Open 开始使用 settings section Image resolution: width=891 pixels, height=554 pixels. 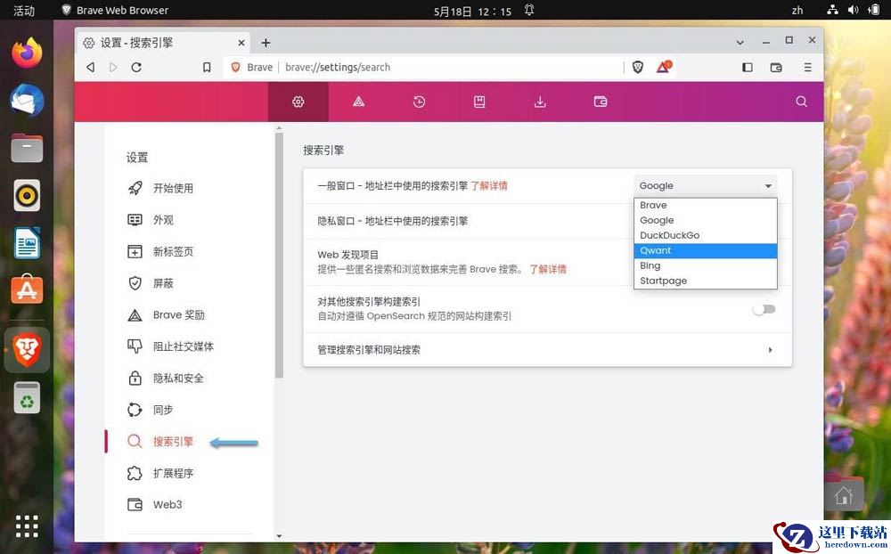point(174,188)
